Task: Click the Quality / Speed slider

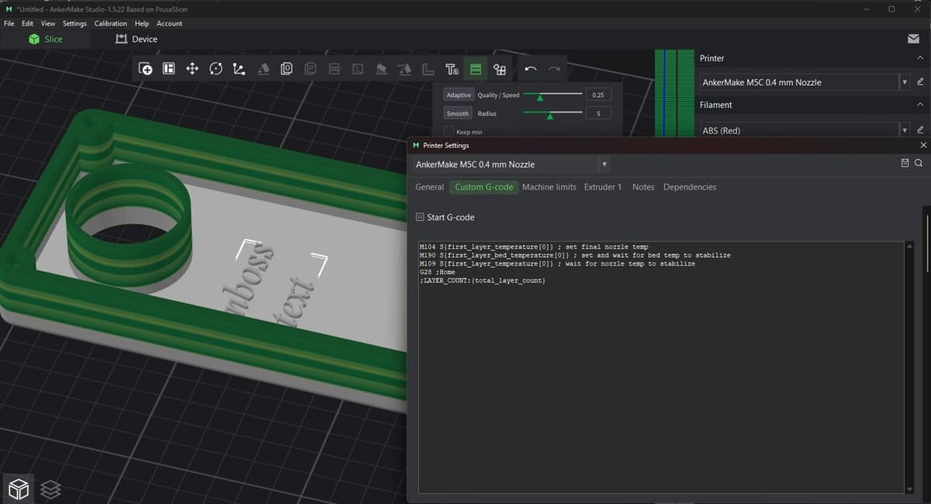Action: (x=552, y=95)
